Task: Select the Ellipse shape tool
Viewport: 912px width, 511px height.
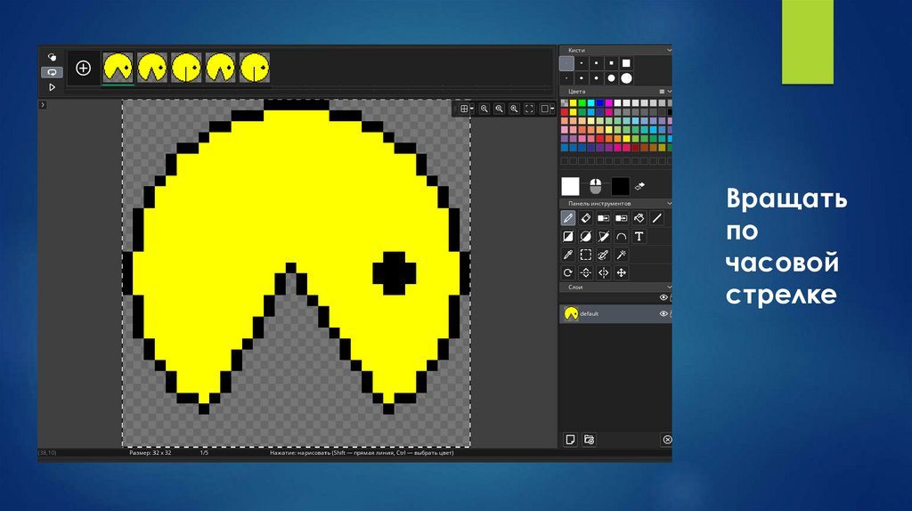Action: tap(586, 236)
